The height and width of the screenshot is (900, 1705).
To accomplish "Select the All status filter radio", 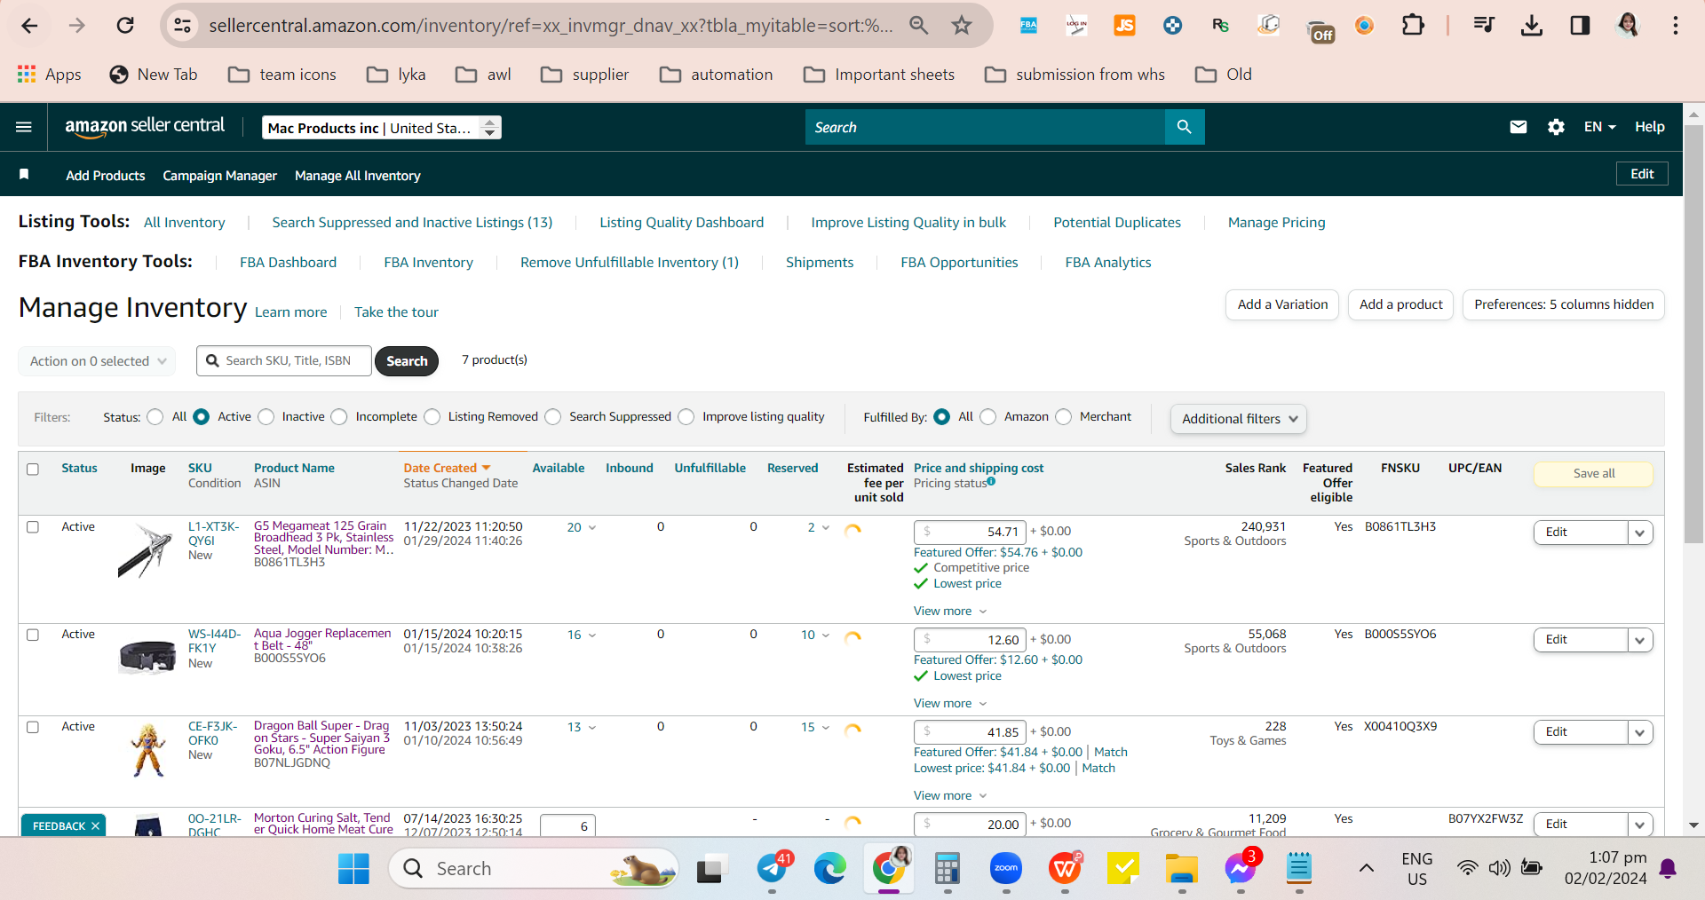I will [x=155, y=417].
